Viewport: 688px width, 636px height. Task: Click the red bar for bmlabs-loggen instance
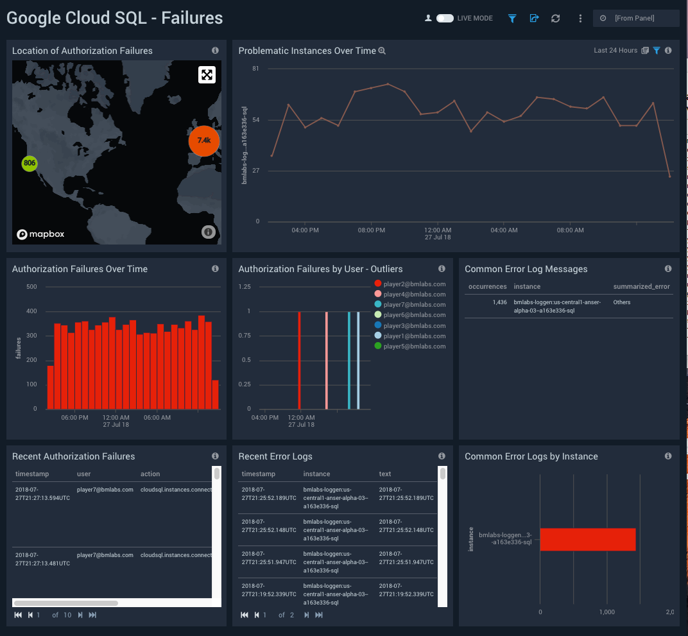click(x=587, y=539)
